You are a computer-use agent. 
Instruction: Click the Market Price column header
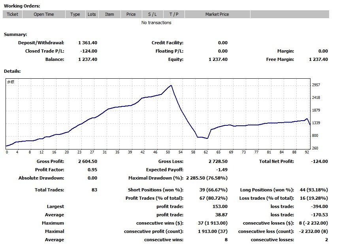click(x=217, y=14)
